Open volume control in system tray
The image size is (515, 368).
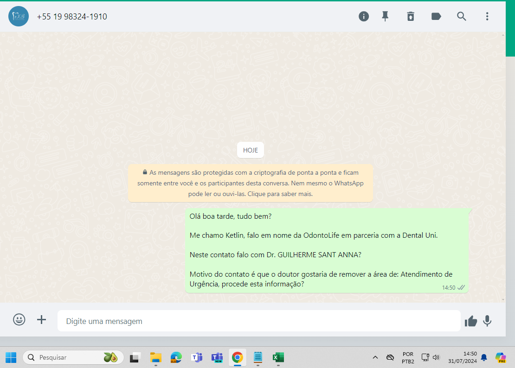point(436,357)
